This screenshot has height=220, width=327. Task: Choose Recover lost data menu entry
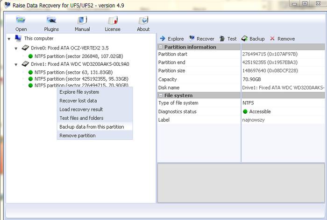95,101
